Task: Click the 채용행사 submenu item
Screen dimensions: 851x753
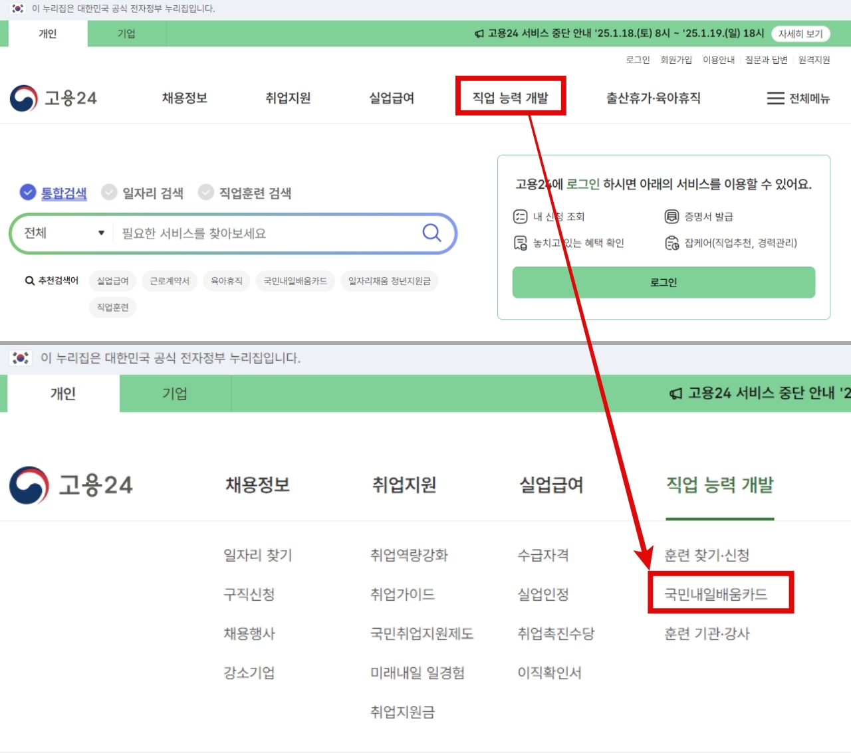Action: [x=249, y=634]
